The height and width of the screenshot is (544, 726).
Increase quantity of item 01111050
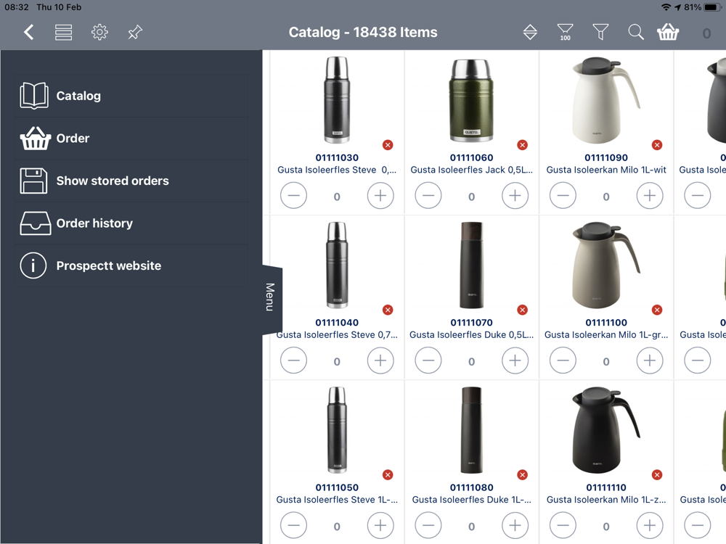point(380,525)
